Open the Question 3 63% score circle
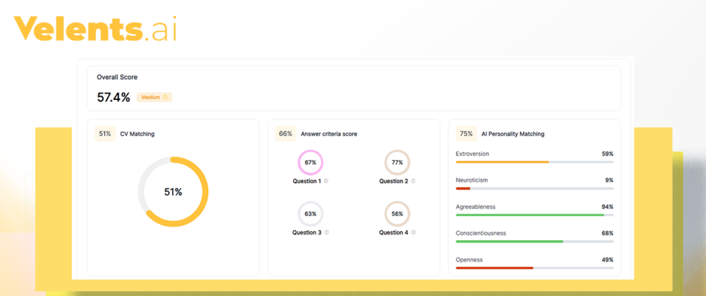This screenshot has height=296, width=706. pyautogui.click(x=310, y=214)
